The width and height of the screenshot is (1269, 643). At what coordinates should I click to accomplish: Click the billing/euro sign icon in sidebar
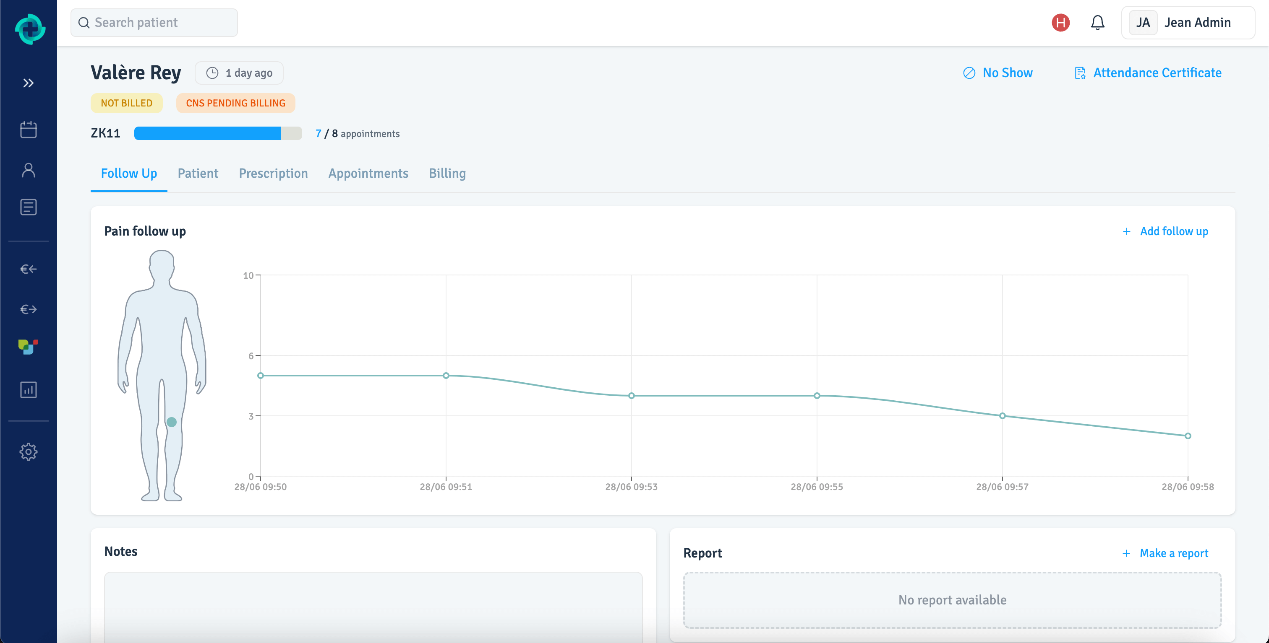(x=29, y=270)
